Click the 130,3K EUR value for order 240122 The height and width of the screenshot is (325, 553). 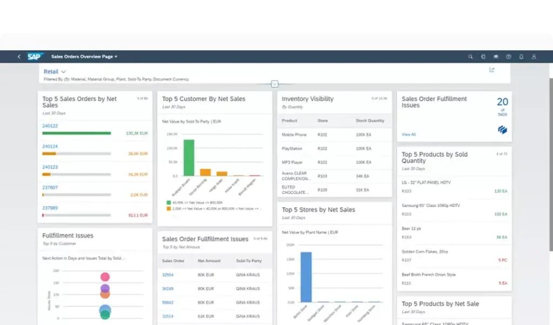137,133
